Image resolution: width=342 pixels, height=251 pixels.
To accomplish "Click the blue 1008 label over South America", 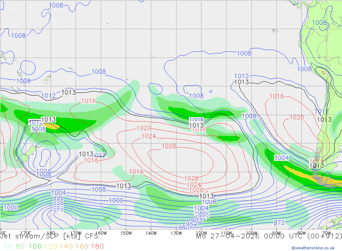I will tap(319, 23).
